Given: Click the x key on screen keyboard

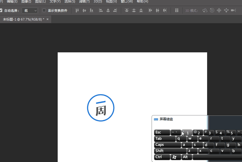Looking at the screenshot, I should click(204, 151).
